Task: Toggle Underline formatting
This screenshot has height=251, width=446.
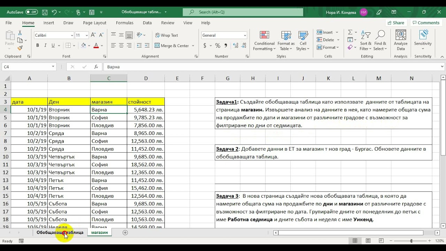Action: click(53, 45)
